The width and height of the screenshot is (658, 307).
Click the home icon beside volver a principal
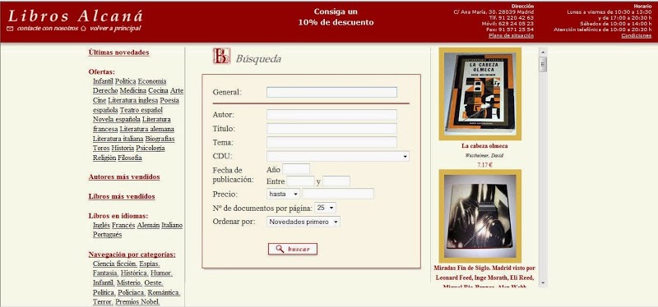click(x=83, y=29)
